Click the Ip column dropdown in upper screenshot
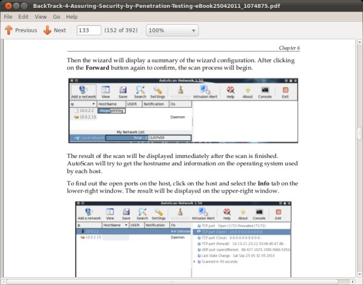 click(x=94, y=104)
